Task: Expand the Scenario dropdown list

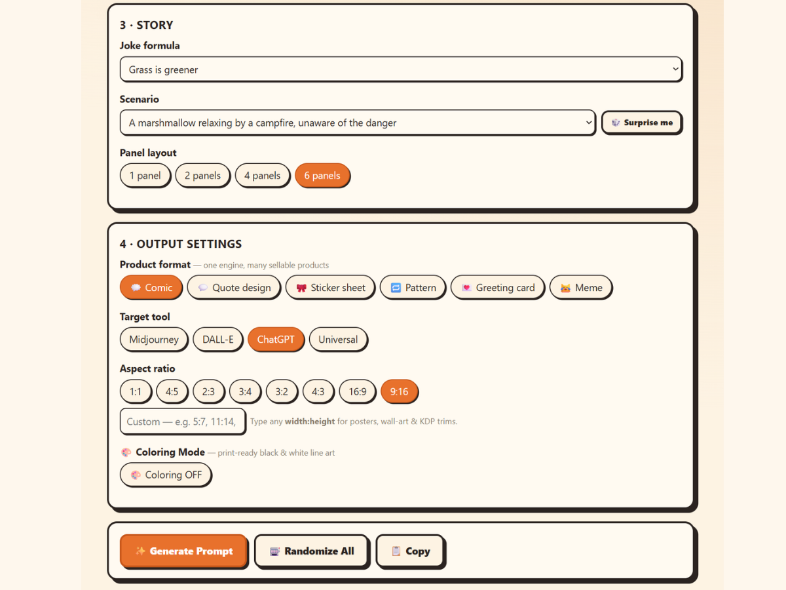Action: pyautogui.click(x=358, y=123)
